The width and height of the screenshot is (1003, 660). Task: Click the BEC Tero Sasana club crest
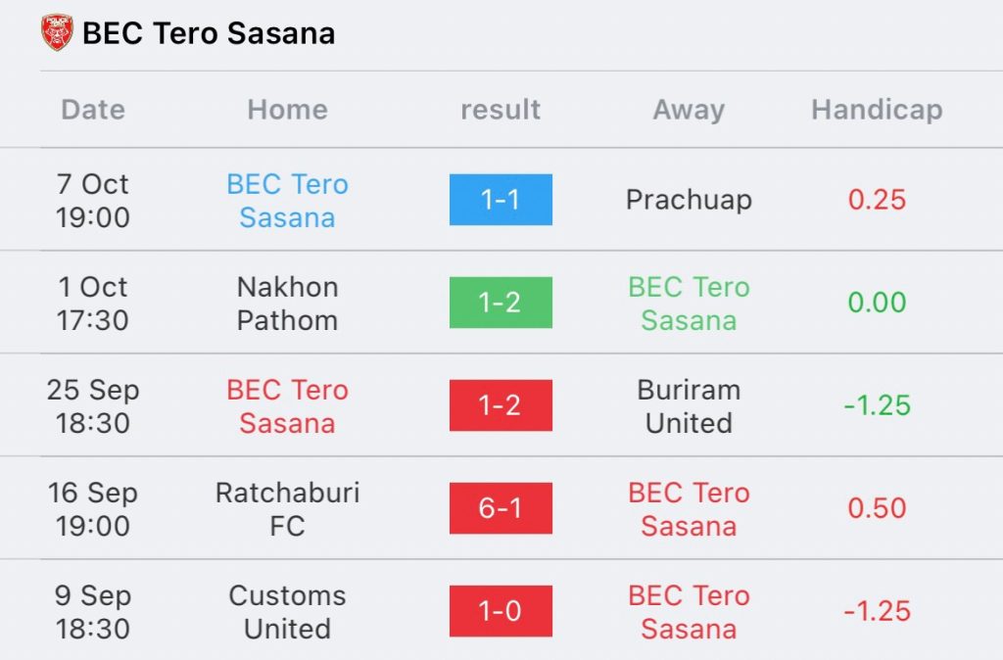pos(57,32)
